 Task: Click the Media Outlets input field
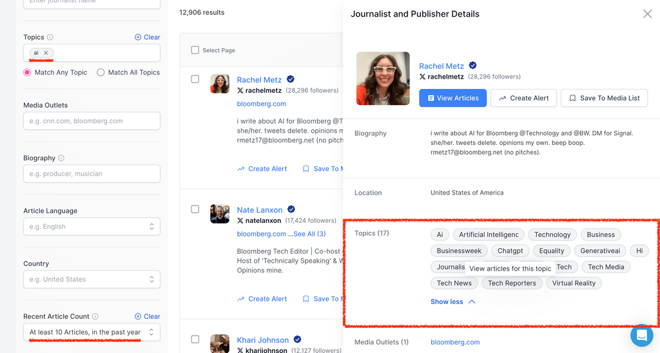92,121
